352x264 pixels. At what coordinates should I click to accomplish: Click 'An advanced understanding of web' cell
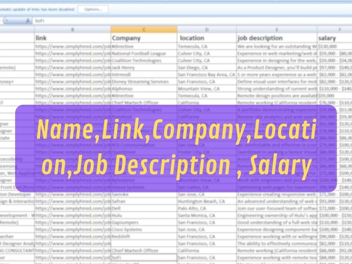(x=277, y=201)
